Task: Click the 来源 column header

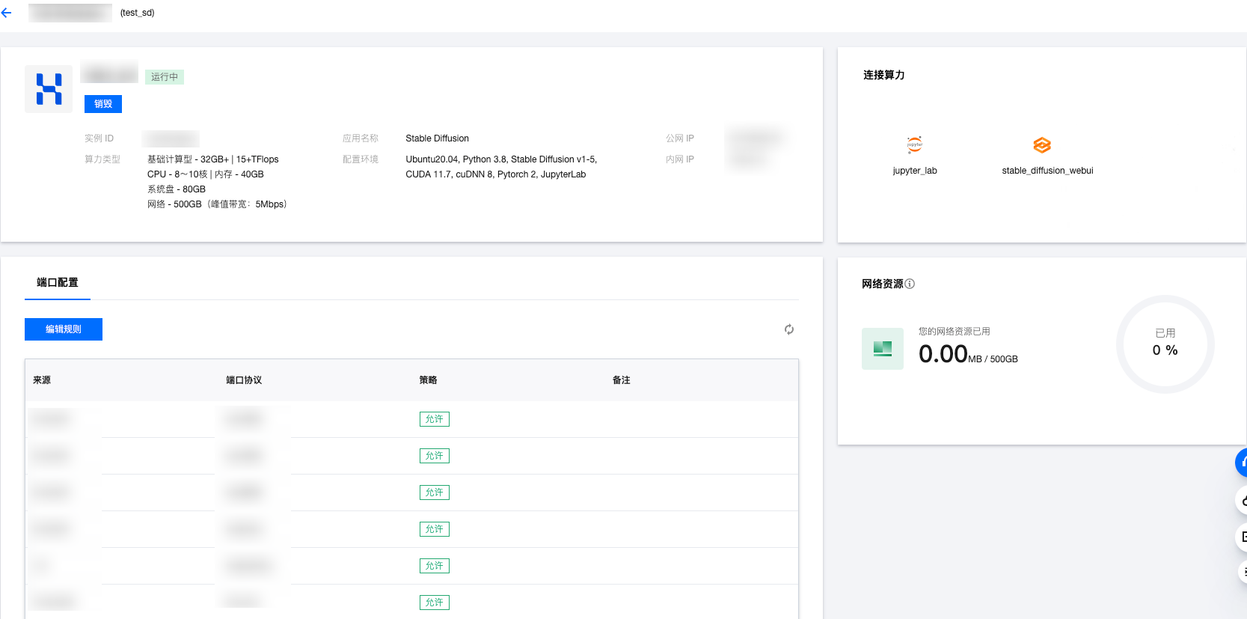Action: tap(42, 380)
